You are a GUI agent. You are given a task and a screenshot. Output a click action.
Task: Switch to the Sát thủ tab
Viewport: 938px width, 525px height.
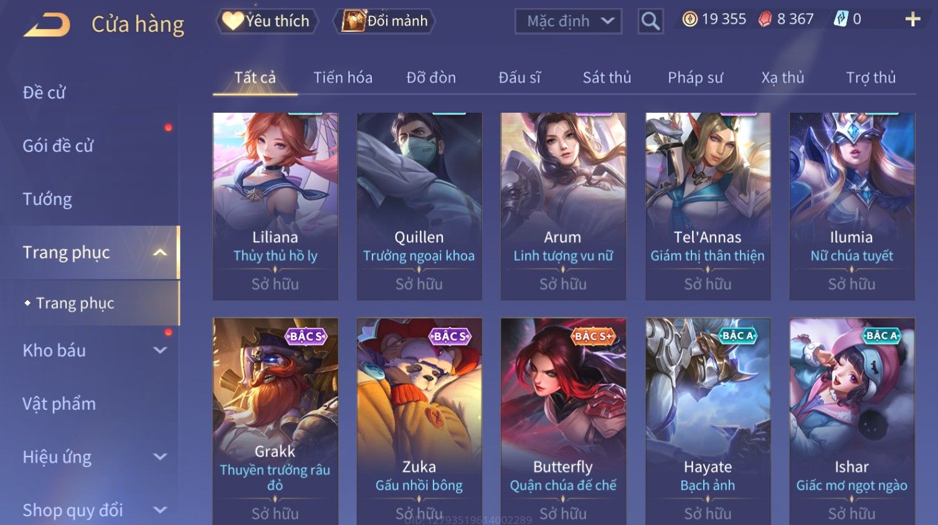(x=607, y=78)
